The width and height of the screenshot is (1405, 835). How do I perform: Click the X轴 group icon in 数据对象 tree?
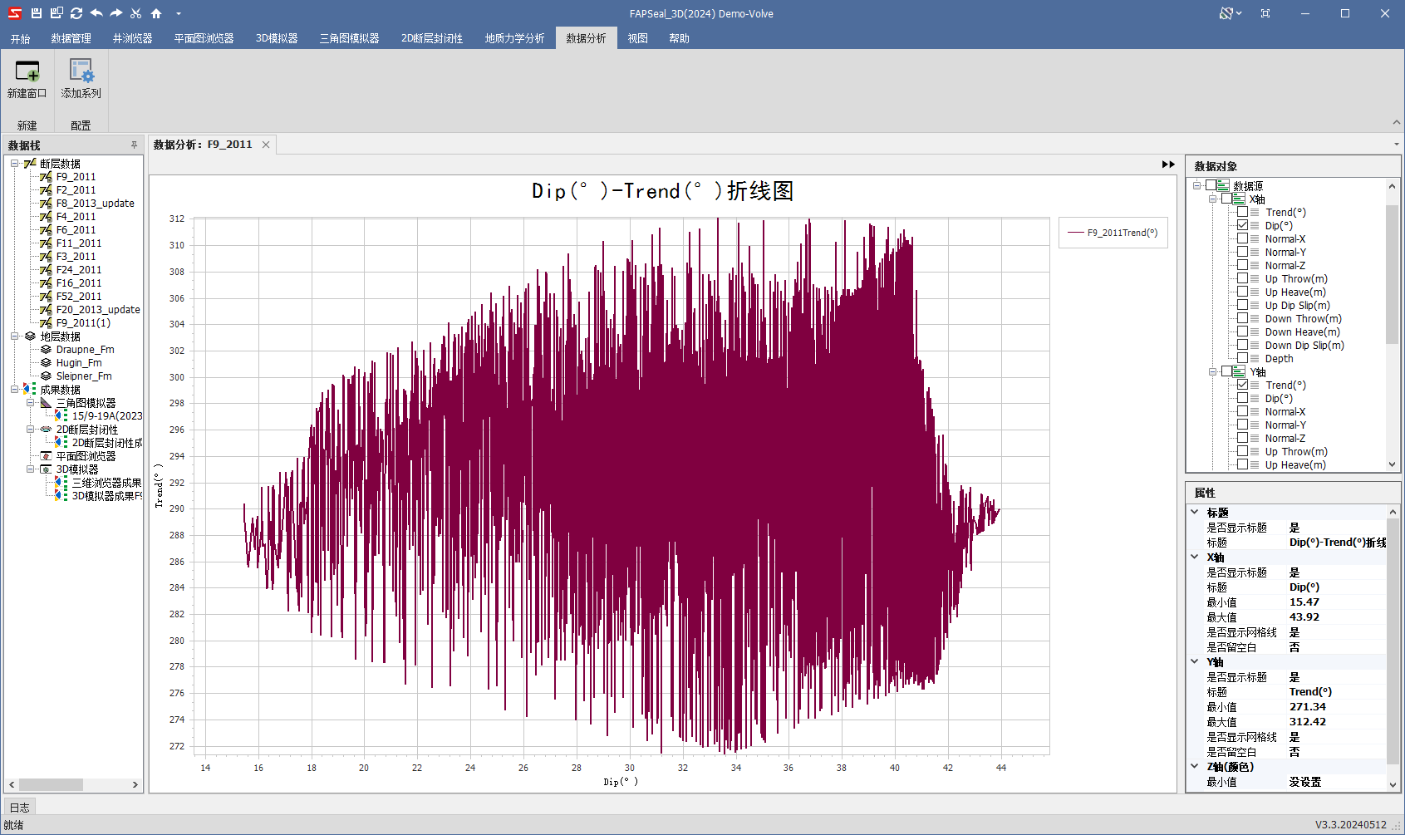coord(1239,199)
